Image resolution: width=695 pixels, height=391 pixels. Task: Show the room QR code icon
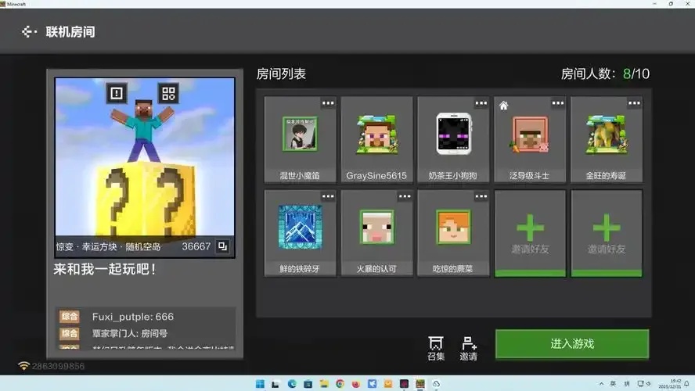168,93
